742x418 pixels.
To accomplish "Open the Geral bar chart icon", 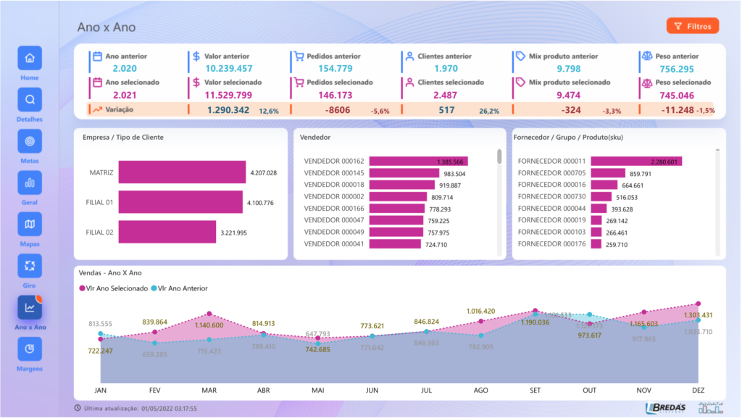I will coord(30,183).
